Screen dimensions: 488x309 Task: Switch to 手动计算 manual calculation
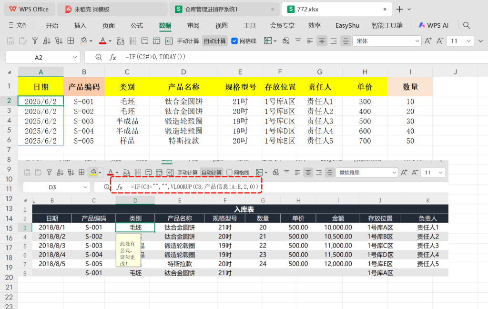tap(188, 41)
